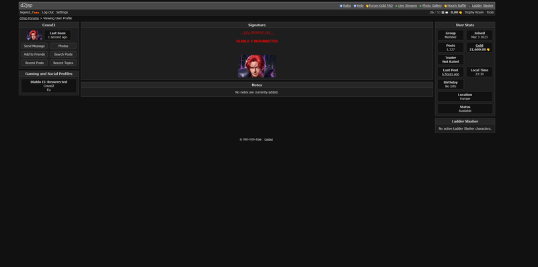Click the Status Available box

[465, 109]
